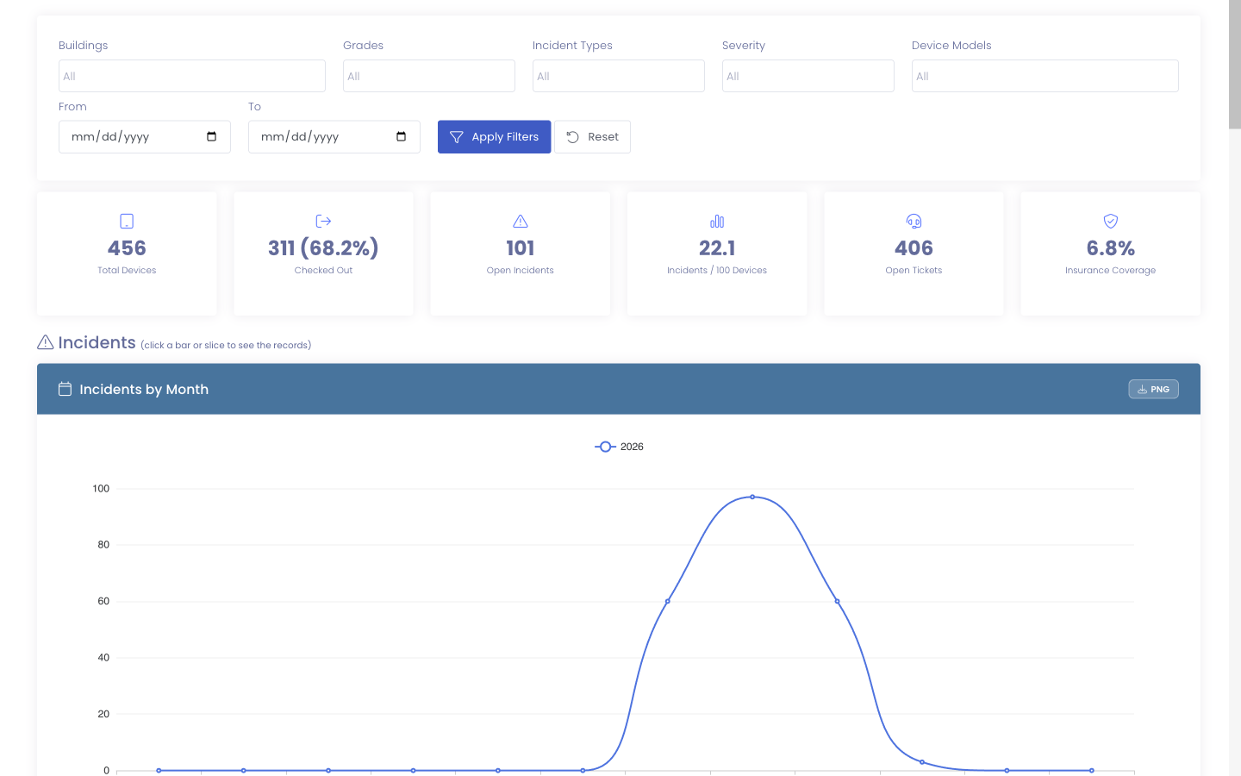This screenshot has width=1241, height=776.
Task: Click the 311 (68.2%) Checked Out value
Action: [x=323, y=248]
